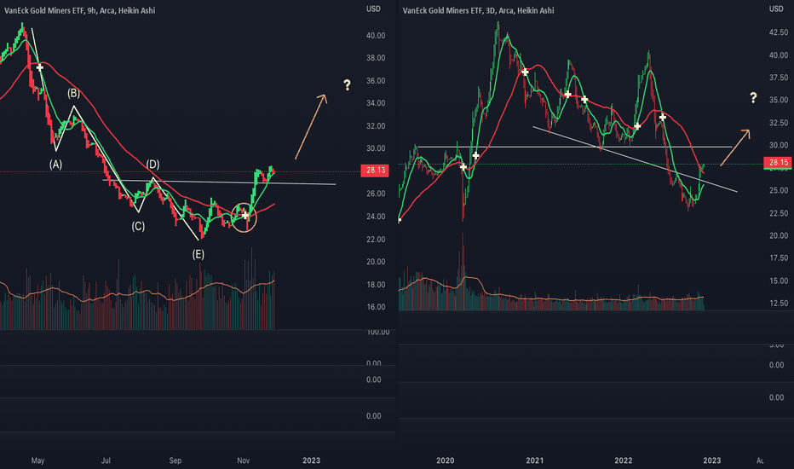The height and width of the screenshot is (469, 794).
Task: Click the 17.50 price level on the 3D axis
Action: pyautogui.click(x=779, y=258)
